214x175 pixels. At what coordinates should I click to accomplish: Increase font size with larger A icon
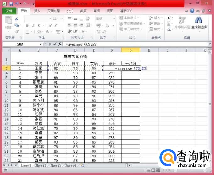(x=50, y=25)
